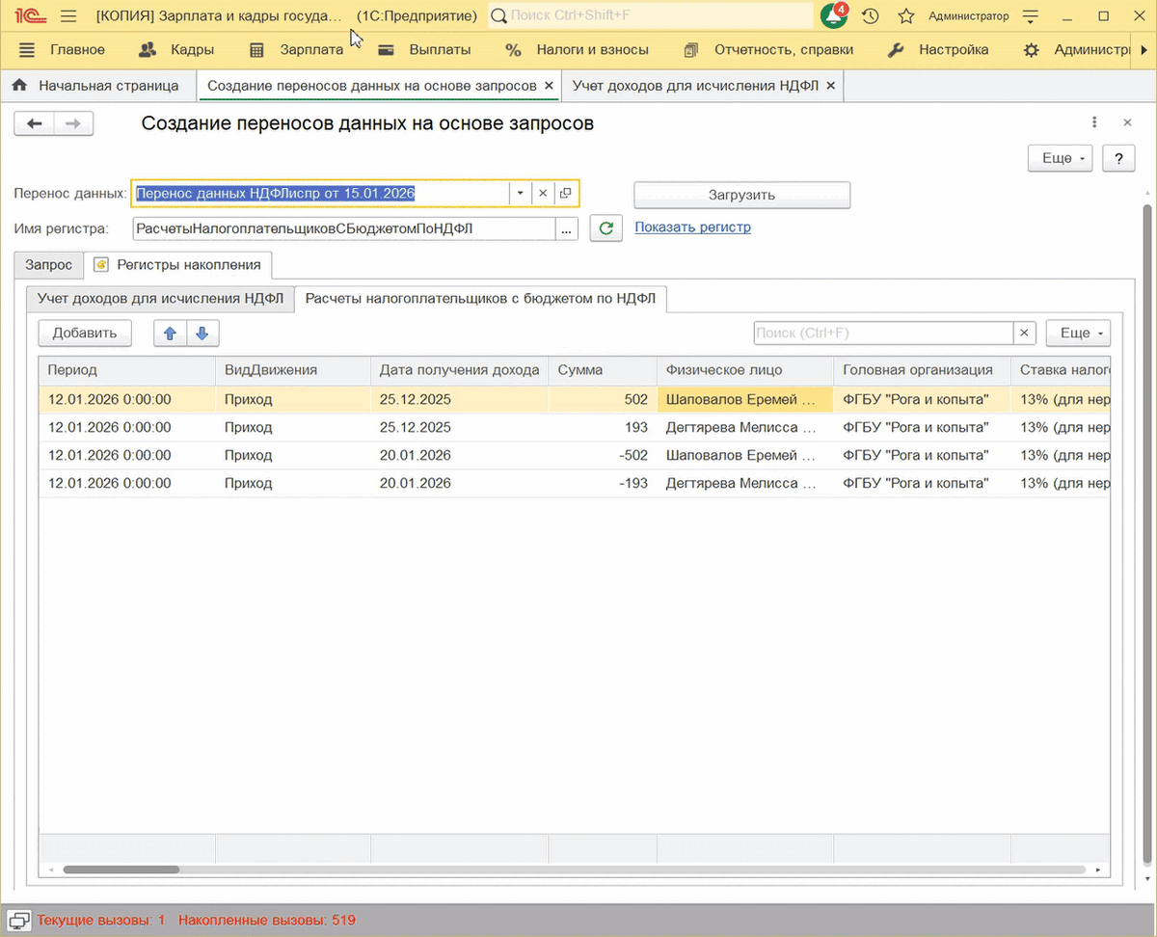
Task: Open the form's three-dot more actions icon
Action: (1094, 122)
